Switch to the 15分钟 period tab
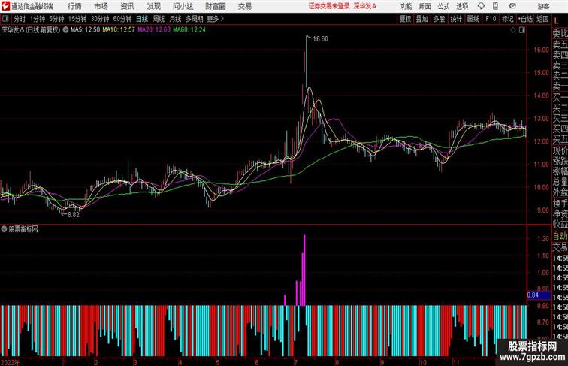This screenshot has width=568, height=366. click(x=77, y=19)
